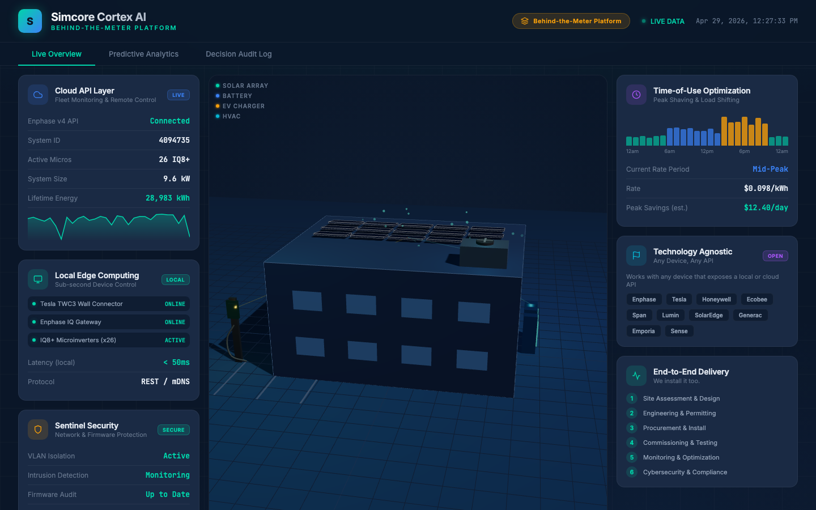Toggle the SOLAR ARRAY legend visibility
This screenshot has height=510, width=816.
click(240, 86)
